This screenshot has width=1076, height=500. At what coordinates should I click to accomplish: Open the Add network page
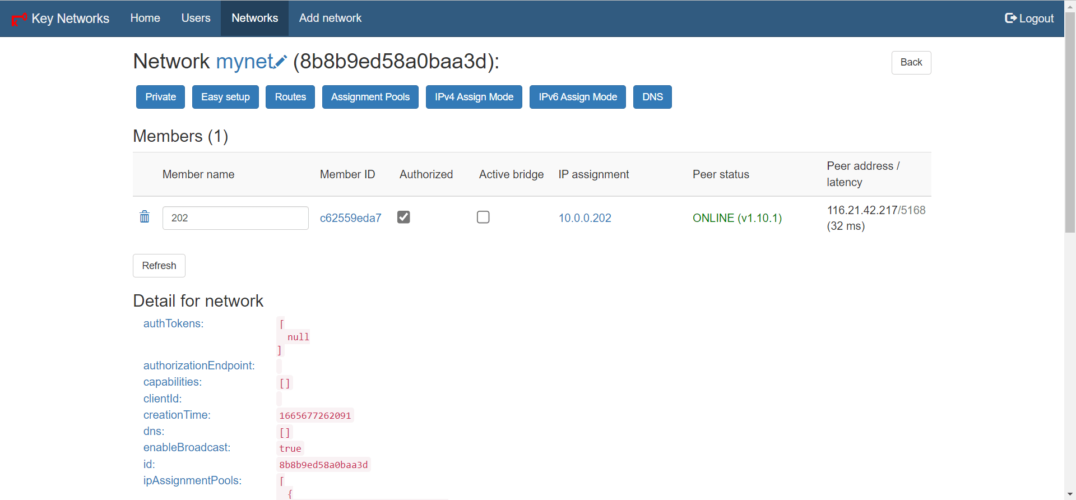coord(330,18)
